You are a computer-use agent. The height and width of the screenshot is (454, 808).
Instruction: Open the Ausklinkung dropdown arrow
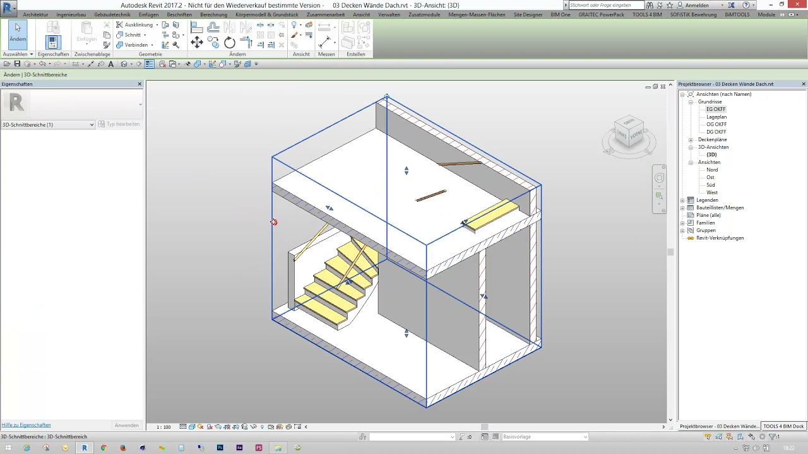point(157,25)
